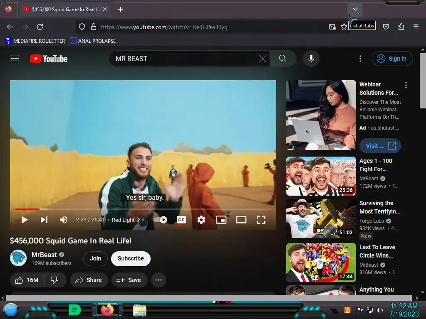Open more actions ellipsis below video

click(x=159, y=280)
